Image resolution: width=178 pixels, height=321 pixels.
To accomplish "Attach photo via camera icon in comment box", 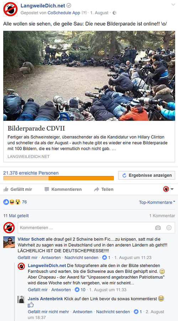I will [x=158, y=228].
